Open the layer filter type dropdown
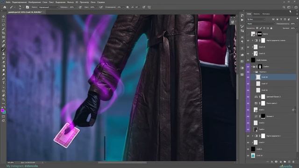 click(256, 19)
